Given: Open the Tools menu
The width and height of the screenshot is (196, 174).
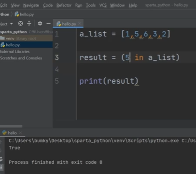Looking at the screenshot, I should [x=91, y=5].
